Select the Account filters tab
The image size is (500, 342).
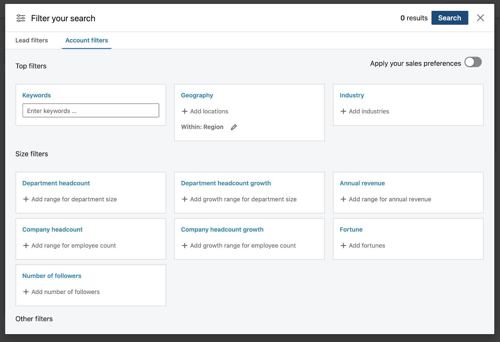87,40
